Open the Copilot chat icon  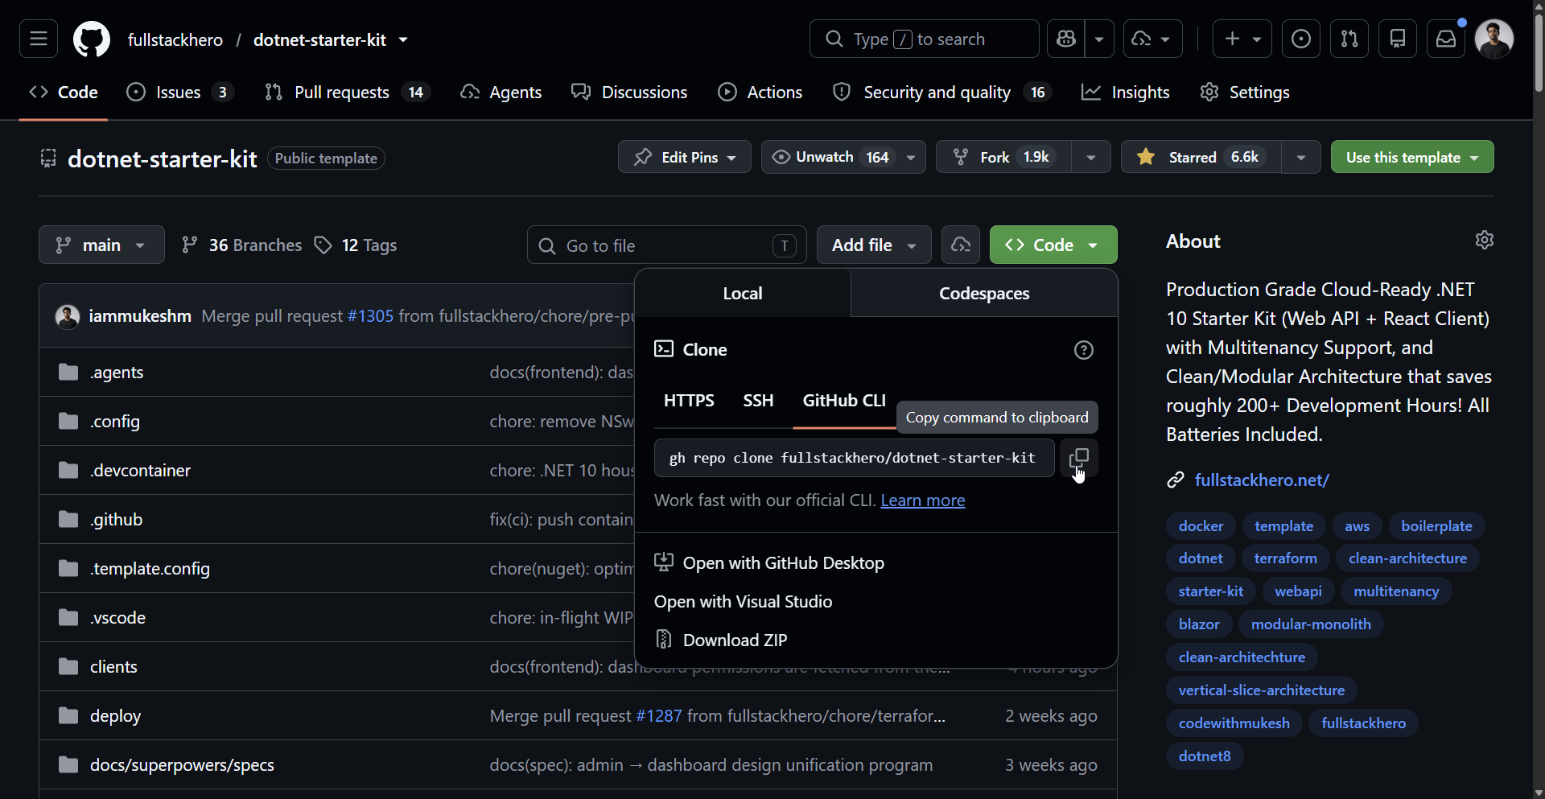click(1066, 39)
